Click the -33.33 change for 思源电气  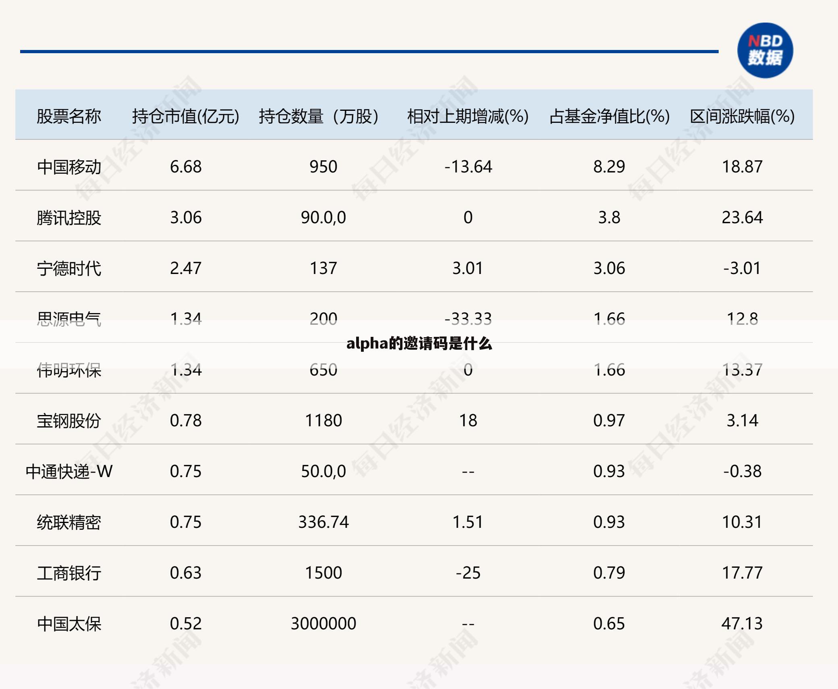tap(468, 319)
